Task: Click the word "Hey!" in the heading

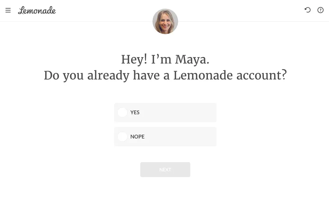Action: (x=134, y=59)
